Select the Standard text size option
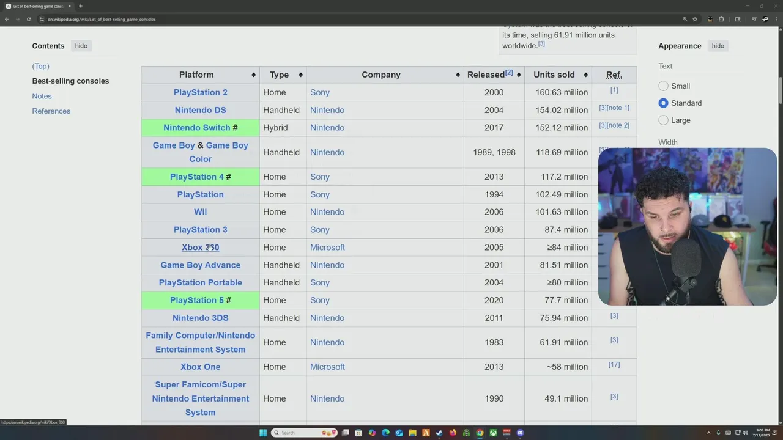 point(663,103)
